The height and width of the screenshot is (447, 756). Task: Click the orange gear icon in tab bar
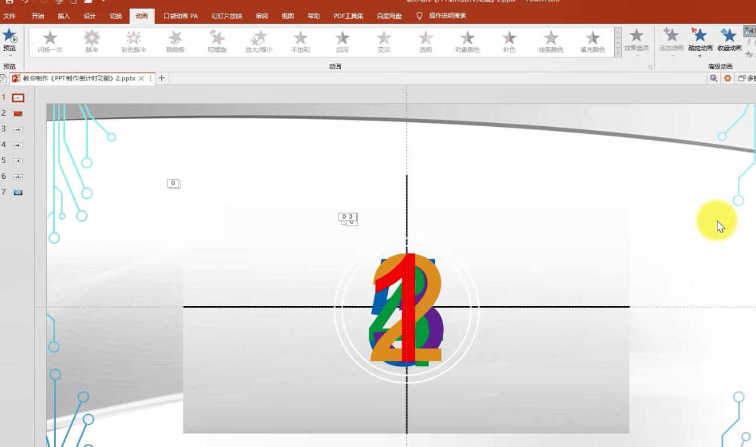pyautogui.click(x=727, y=78)
